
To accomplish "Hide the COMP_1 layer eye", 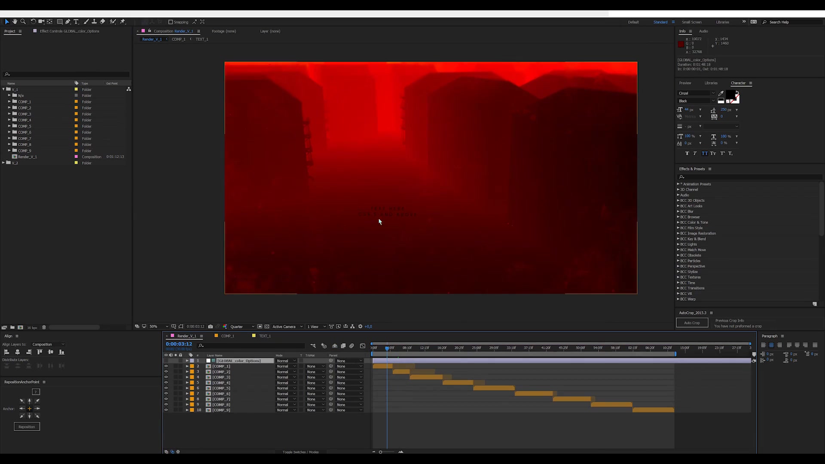I will pyautogui.click(x=166, y=366).
